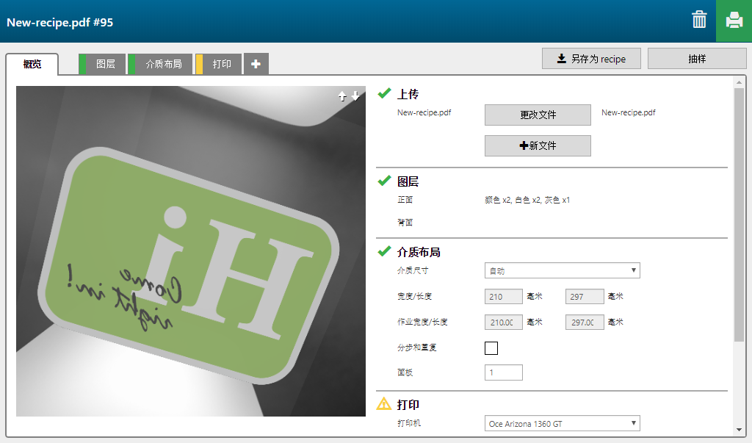The height and width of the screenshot is (443, 752).
Task: Switch to the 概览 tab
Action: 32,64
